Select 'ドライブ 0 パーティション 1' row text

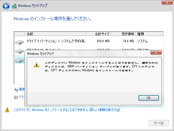coord(56,41)
